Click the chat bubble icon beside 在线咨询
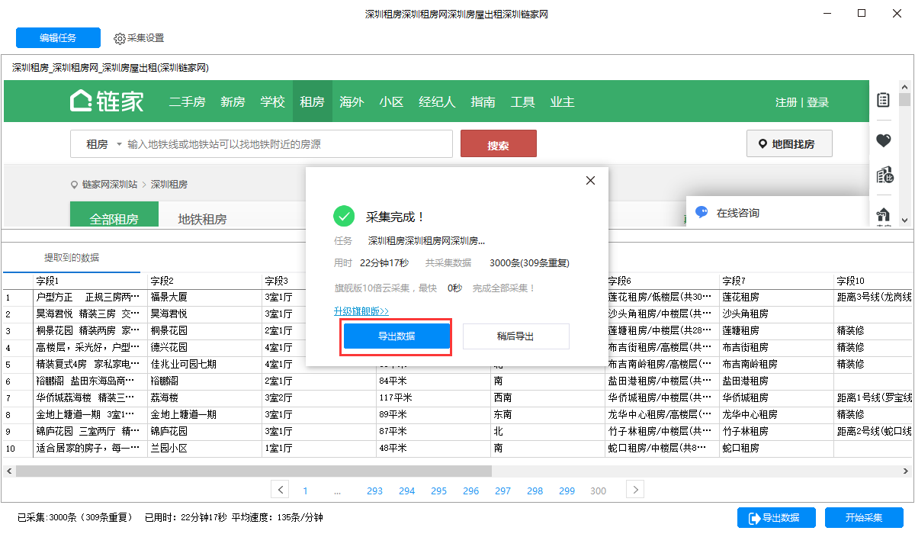 (x=701, y=213)
